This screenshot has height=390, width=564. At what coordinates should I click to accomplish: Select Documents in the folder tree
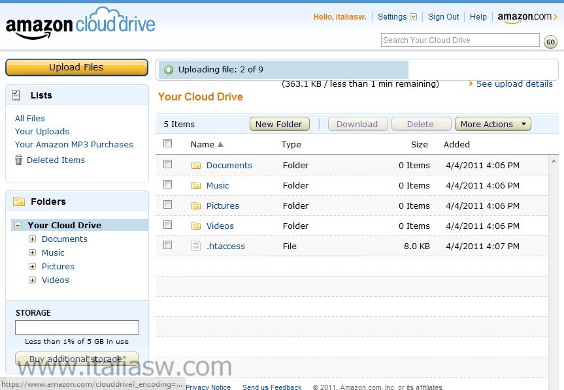pyautogui.click(x=65, y=239)
